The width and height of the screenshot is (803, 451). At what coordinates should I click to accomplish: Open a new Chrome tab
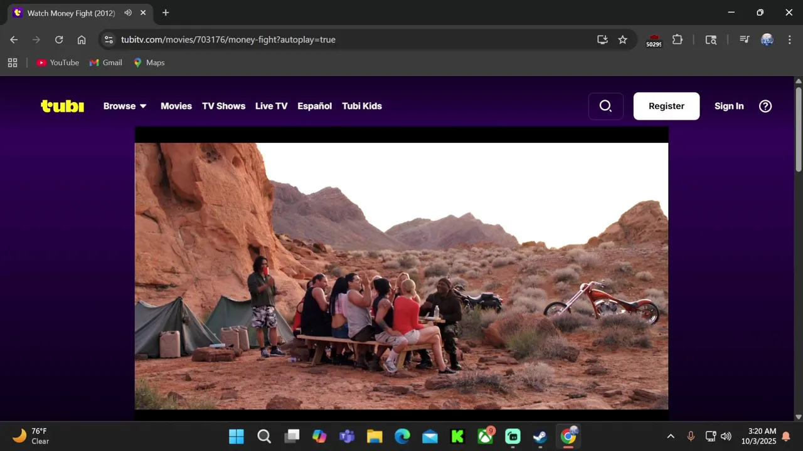click(x=166, y=13)
